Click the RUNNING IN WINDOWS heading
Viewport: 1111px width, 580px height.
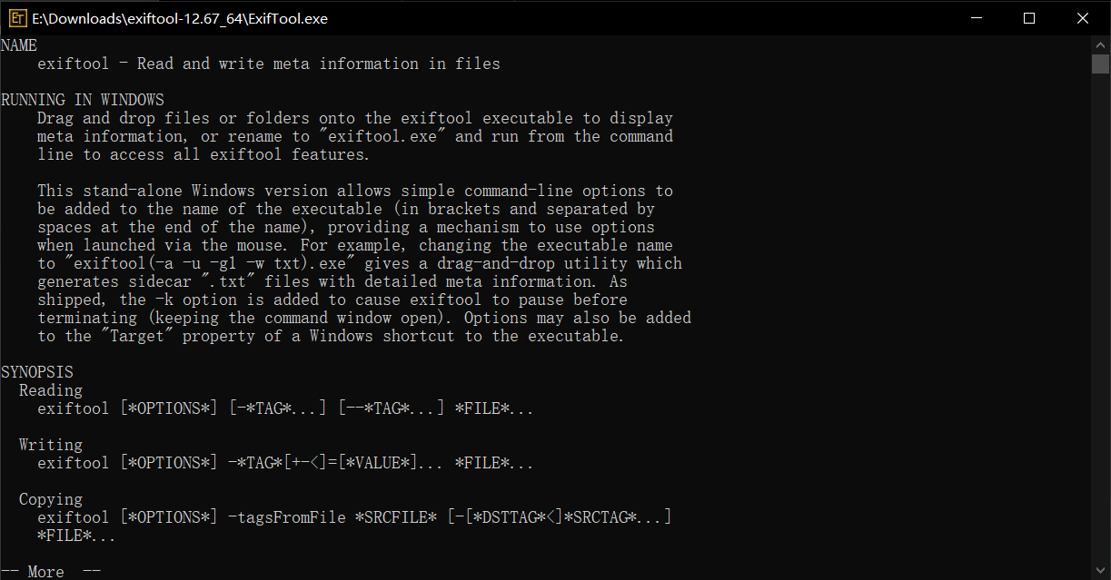tap(83, 100)
